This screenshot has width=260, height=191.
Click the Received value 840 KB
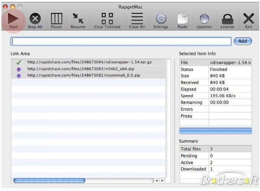click(217, 82)
